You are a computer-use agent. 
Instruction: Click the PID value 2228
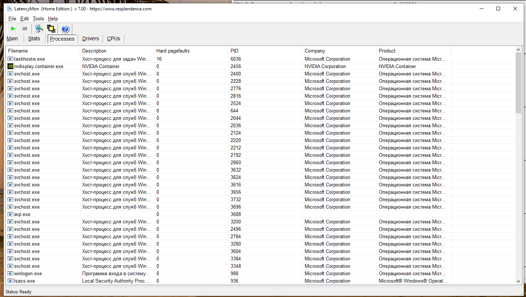[x=236, y=81]
